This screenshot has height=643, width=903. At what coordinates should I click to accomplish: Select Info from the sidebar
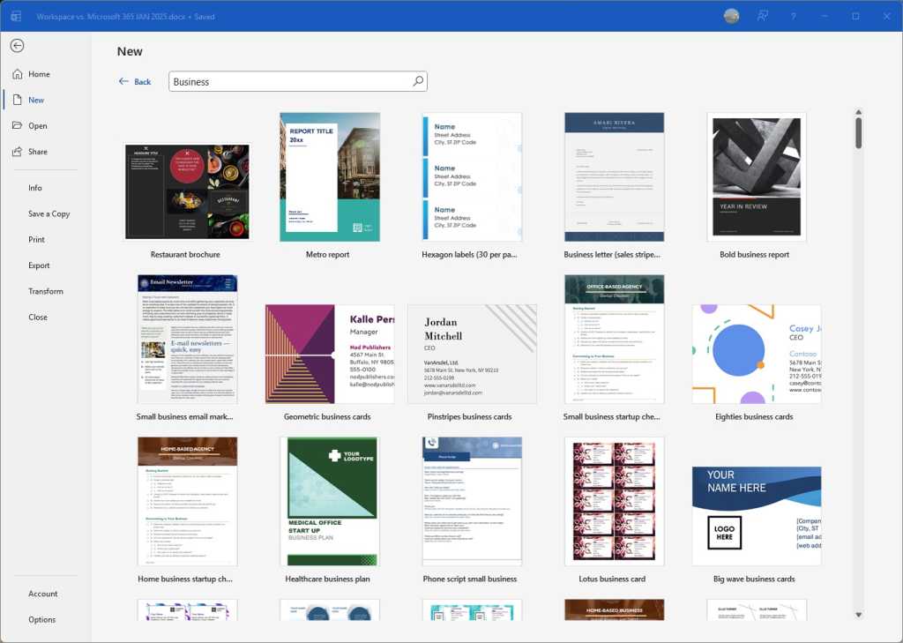(x=34, y=187)
